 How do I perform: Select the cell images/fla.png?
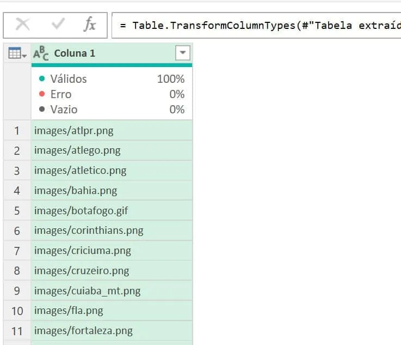112,311
